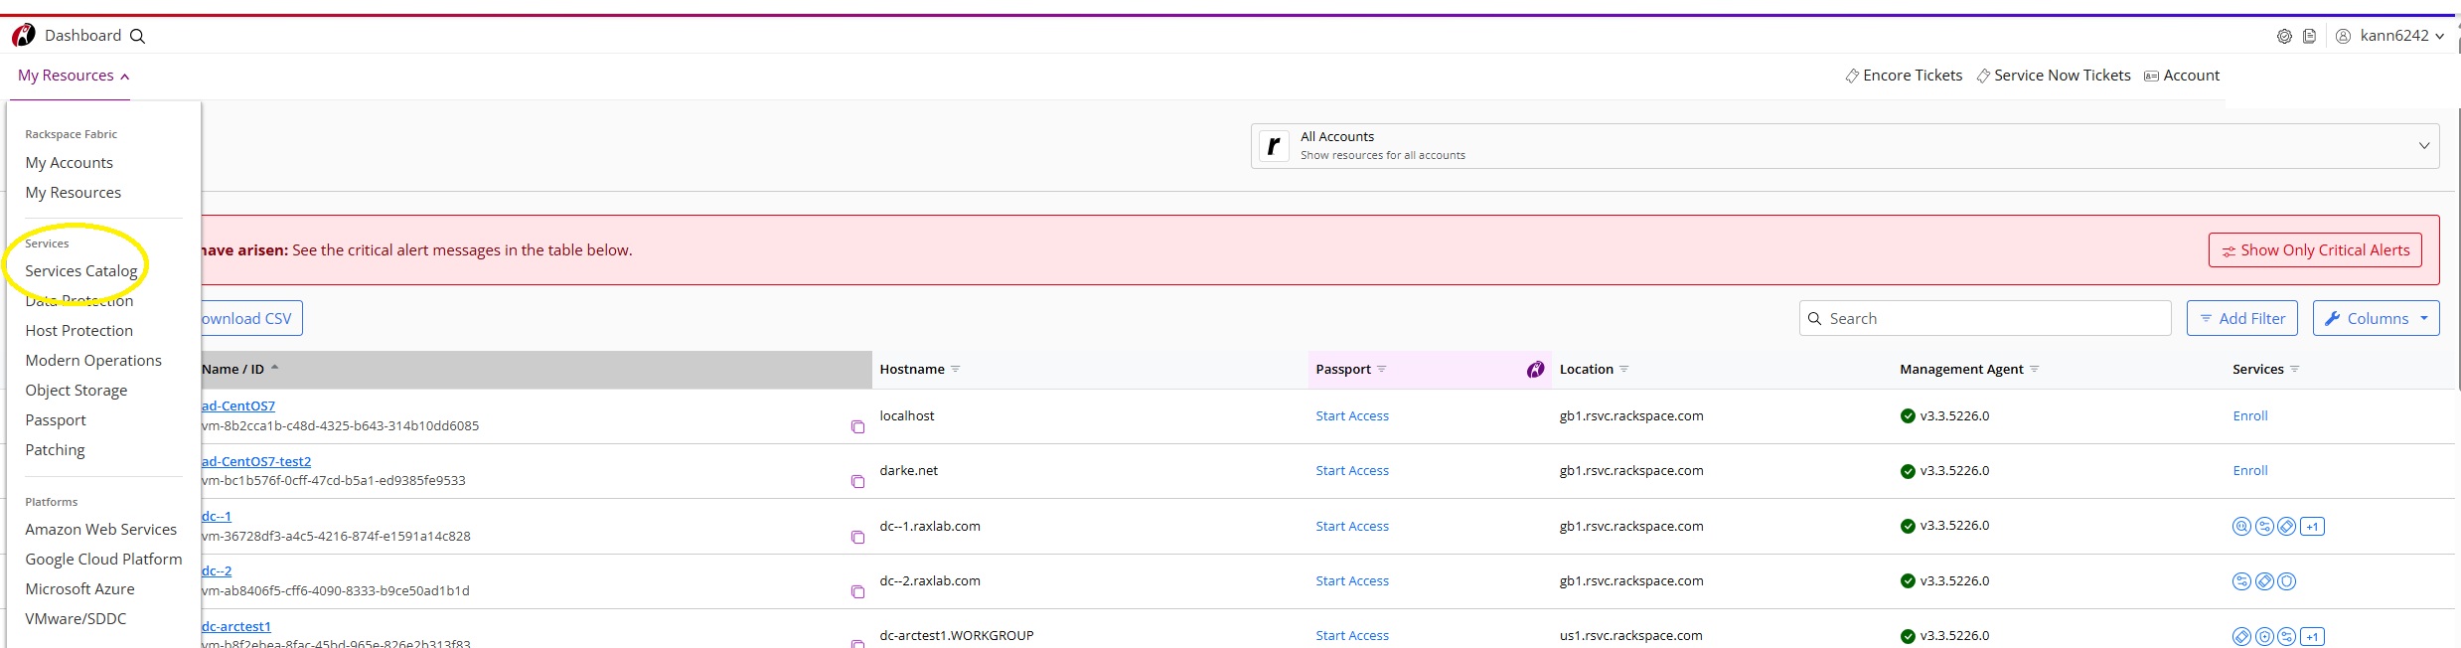Copy the ID of dc--1

(857, 537)
